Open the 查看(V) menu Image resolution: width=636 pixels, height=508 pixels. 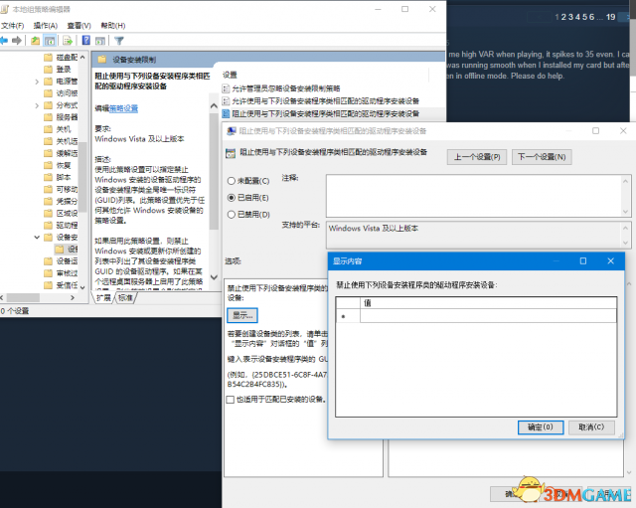pos(79,26)
